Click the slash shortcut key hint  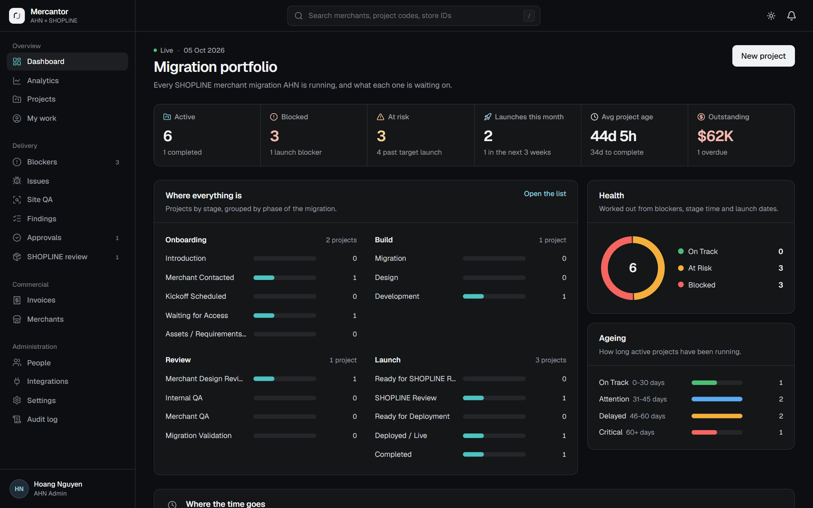pos(529,16)
